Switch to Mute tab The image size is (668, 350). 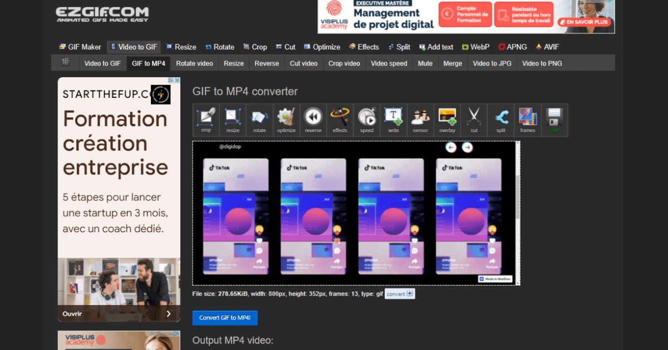[425, 63]
